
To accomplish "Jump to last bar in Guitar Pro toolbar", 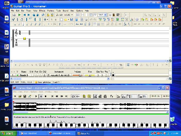I will pyautogui.click(x=29, y=15).
